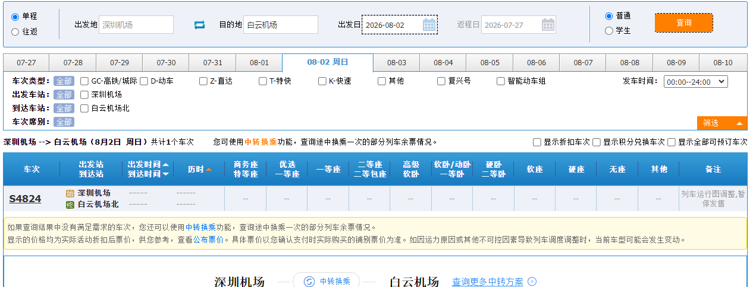756x287 pixels.
Task: Open the return date calendar icon
Action: click(x=548, y=25)
